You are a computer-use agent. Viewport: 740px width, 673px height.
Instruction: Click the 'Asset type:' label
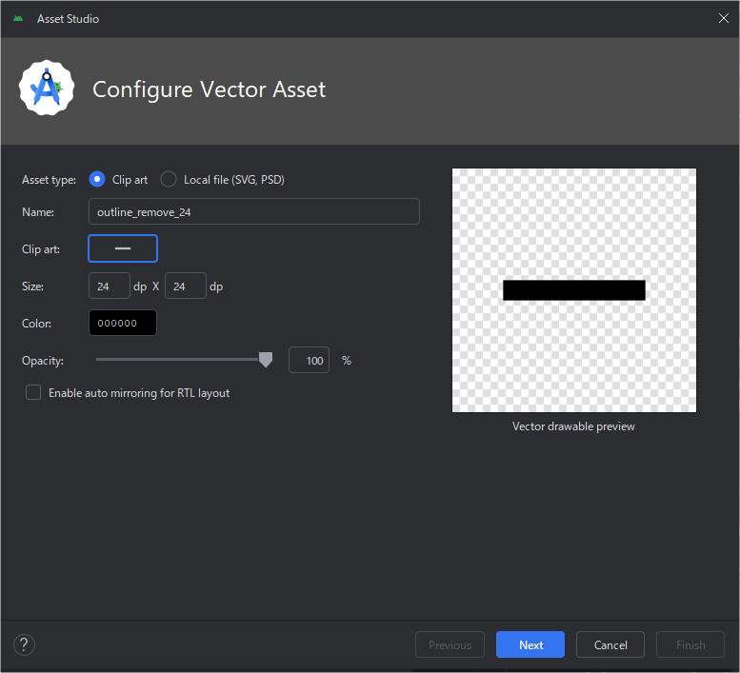point(50,180)
